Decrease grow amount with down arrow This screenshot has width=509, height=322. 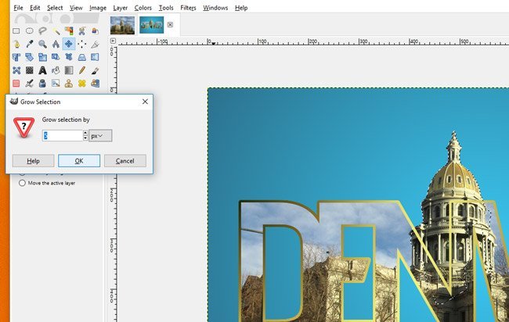85,138
